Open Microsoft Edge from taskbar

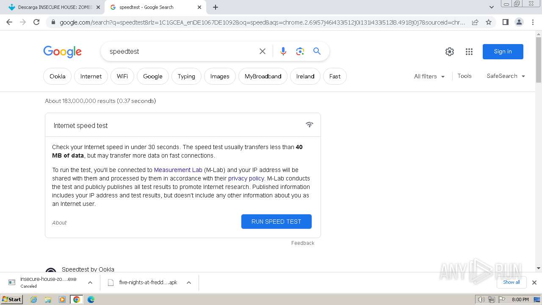pyautogui.click(x=91, y=299)
